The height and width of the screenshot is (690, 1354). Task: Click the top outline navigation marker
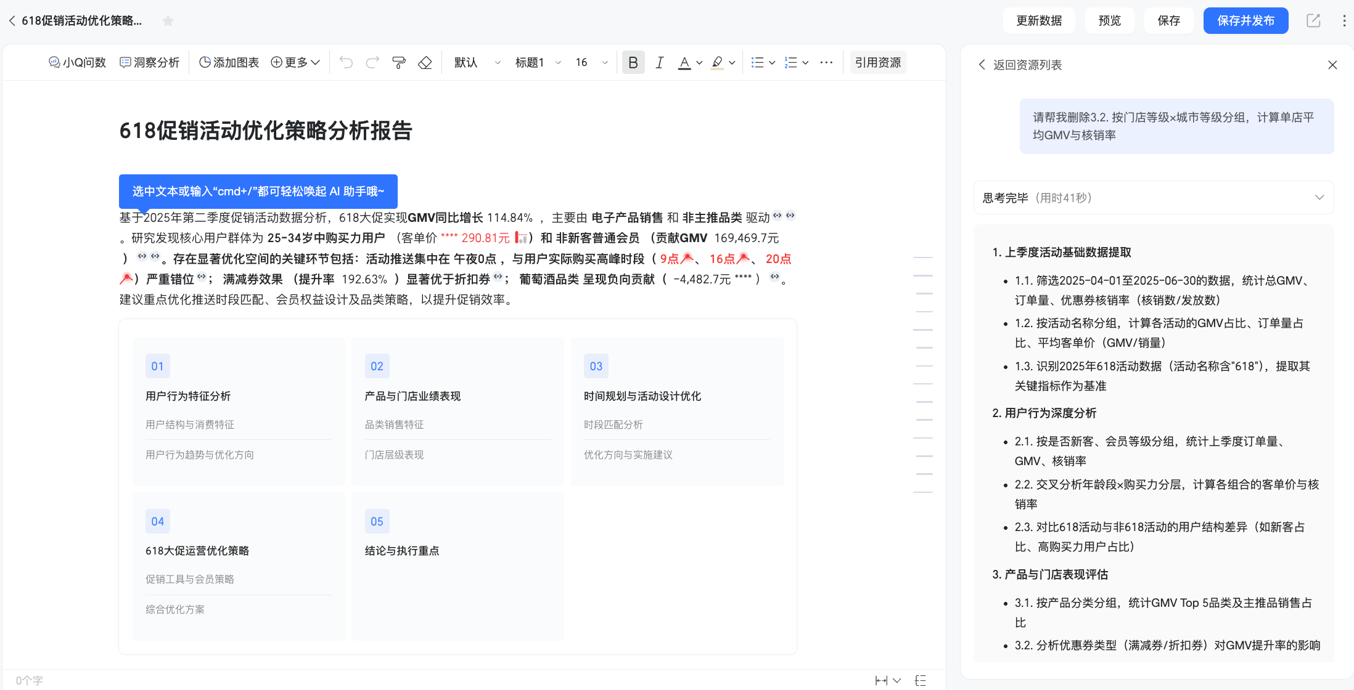pyautogui.click(x=923, y=257)
